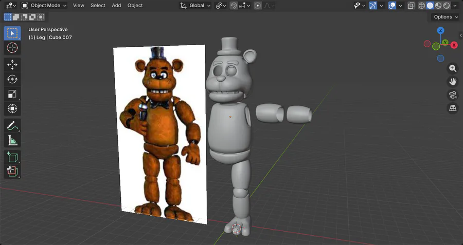
Task: Switch to Wireframe viewport shading
Action: point(422,6)
